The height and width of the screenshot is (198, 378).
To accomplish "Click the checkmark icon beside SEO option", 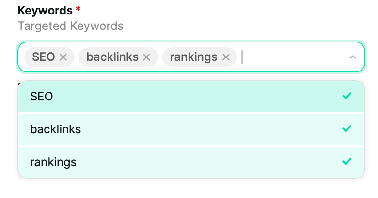I will (x=346, y=96).
